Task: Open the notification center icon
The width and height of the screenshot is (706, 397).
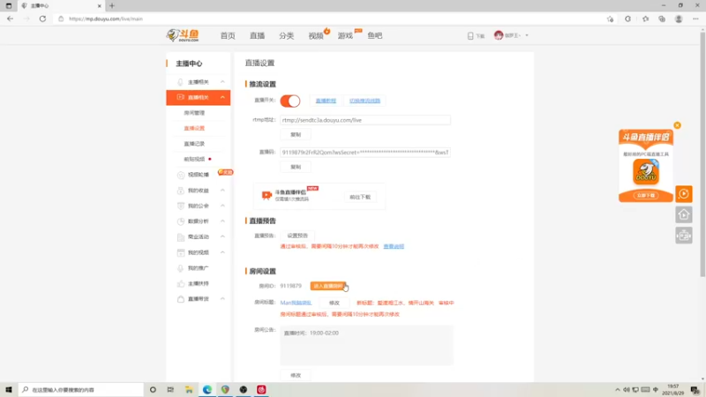Action: [x=695, y=389]
